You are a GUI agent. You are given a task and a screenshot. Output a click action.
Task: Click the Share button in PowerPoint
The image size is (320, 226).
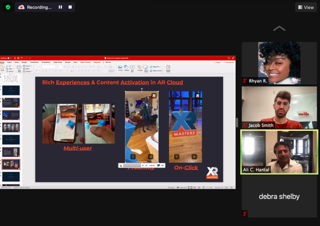(217, 62)
